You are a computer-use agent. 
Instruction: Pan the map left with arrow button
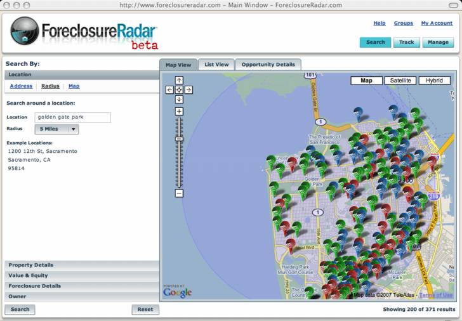pyautogui.click(x=169, y=90)
